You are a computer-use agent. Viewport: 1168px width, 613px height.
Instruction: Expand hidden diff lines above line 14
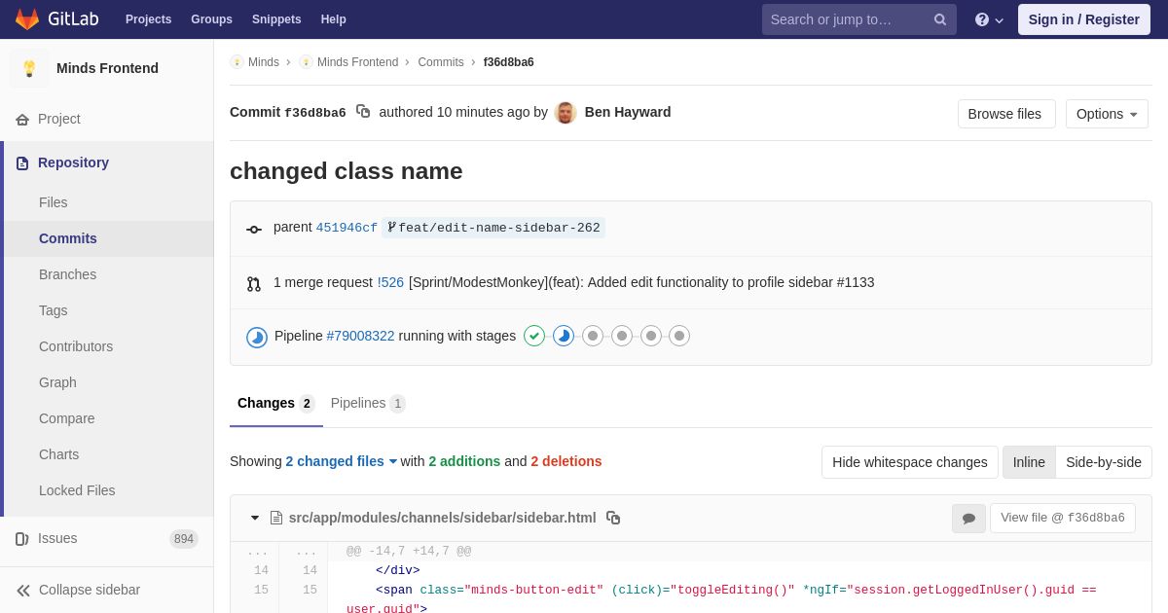tap(278, 552)
